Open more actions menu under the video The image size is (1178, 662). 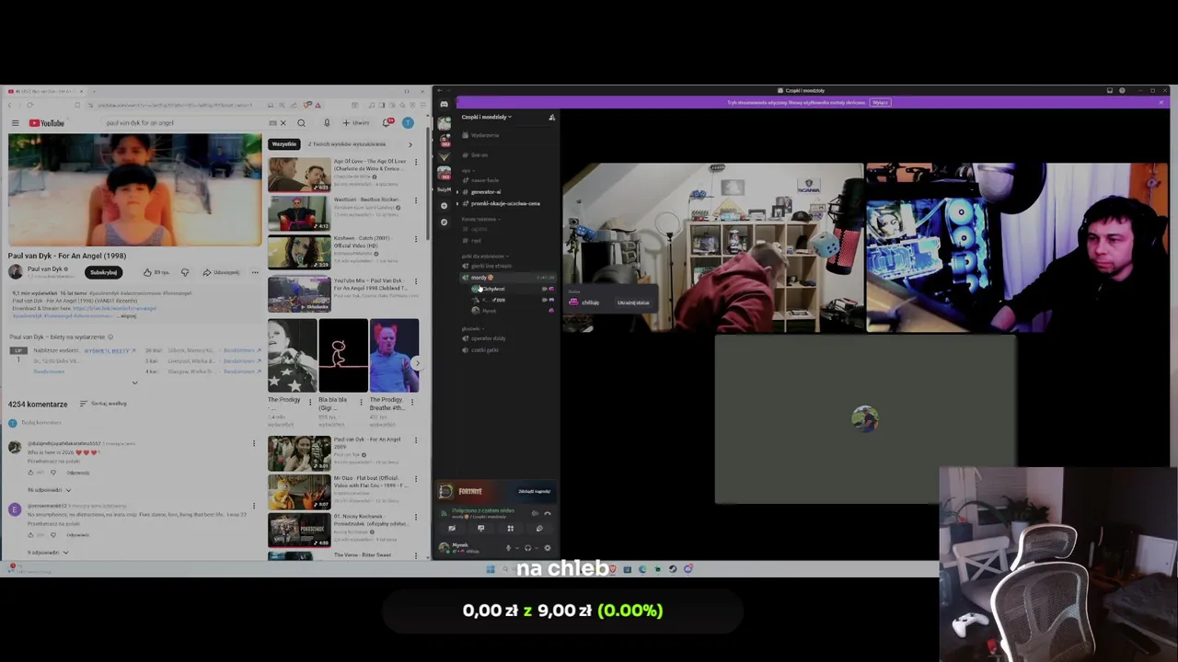(x=255, y=272)
